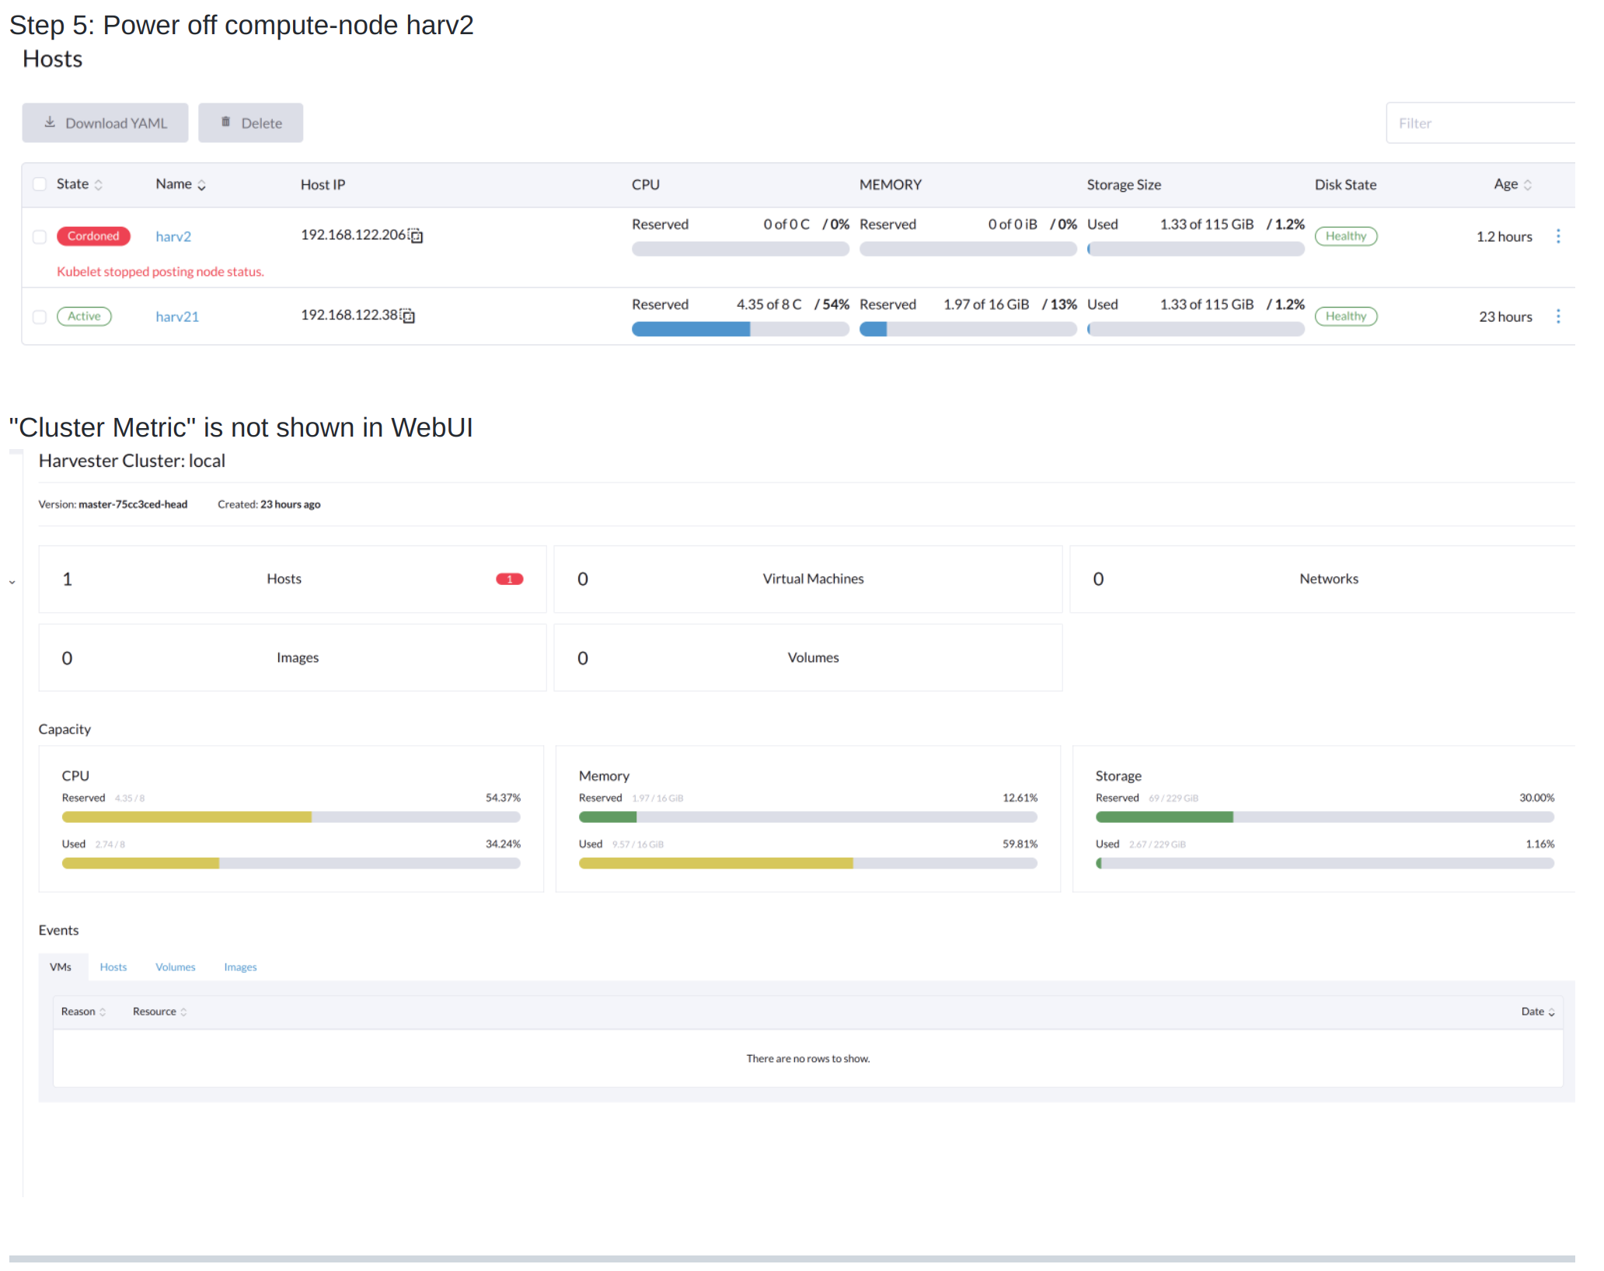The height and width of the screenshot is (1271, 1604).
Task: Open the action menu for harv2 row
Action: (x=1559, y=236)
